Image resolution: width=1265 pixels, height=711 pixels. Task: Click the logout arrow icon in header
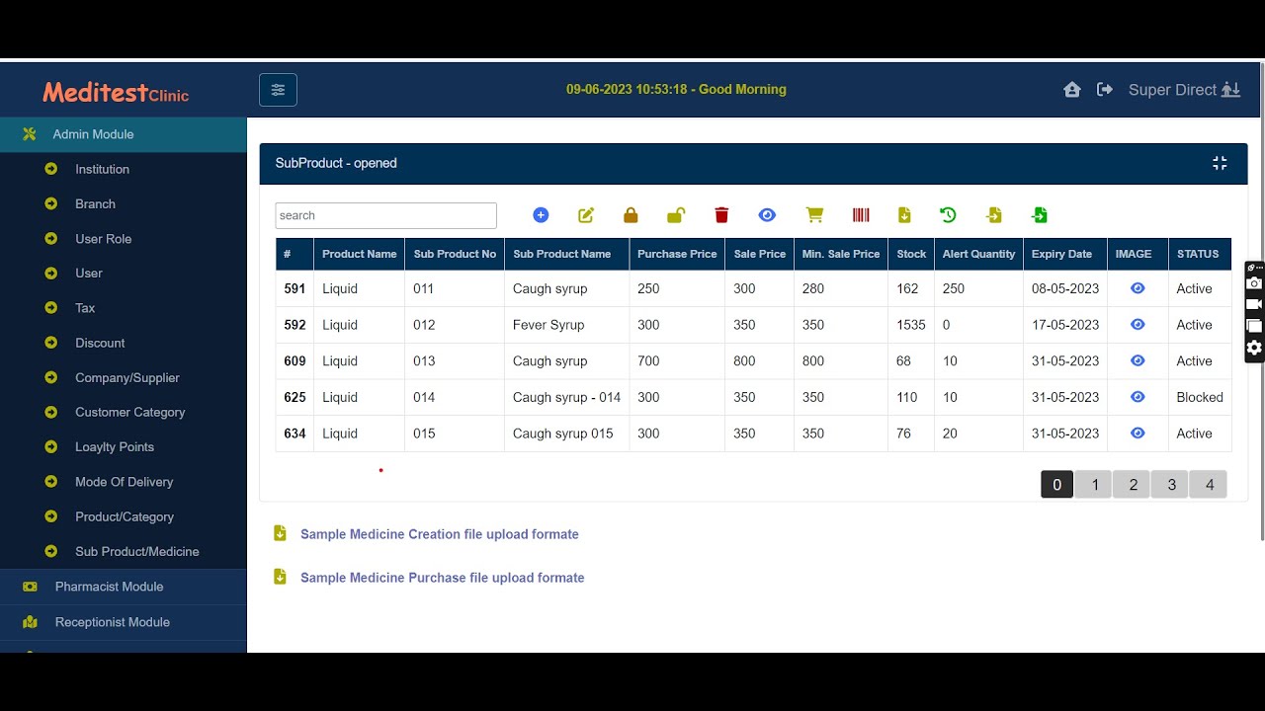pyautogui.click(x=1105, y=90)
